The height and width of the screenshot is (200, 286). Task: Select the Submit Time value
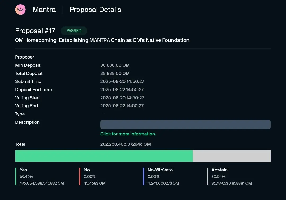[x=122, y=81]
